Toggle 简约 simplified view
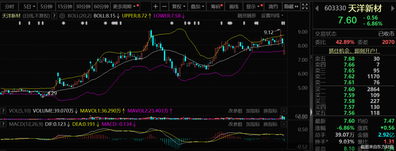This screenshot has height=151, width=396. coord(273,6)
